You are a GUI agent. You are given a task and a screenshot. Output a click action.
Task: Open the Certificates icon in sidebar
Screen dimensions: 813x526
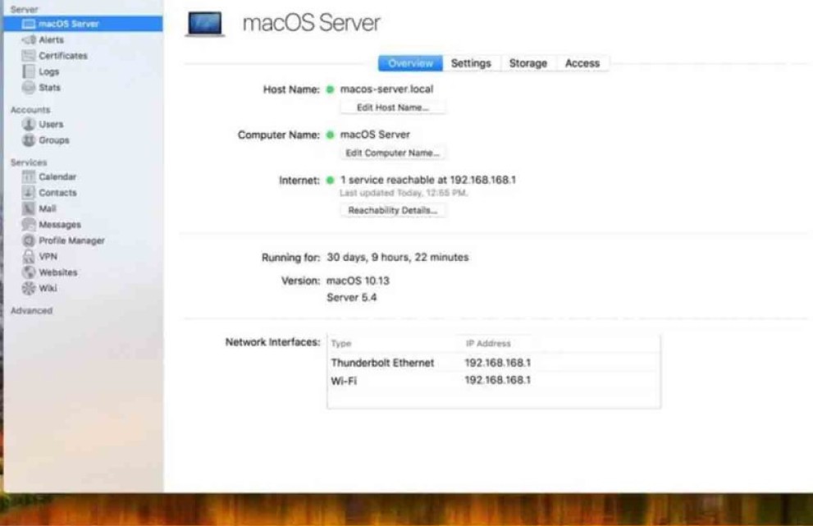click(29, 56)
